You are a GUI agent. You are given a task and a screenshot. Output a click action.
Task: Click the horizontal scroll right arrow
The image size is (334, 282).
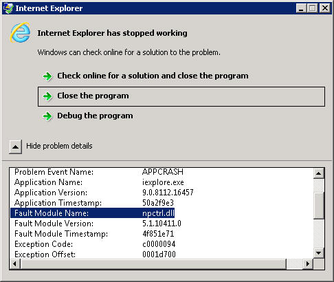(x=308, y=264)
